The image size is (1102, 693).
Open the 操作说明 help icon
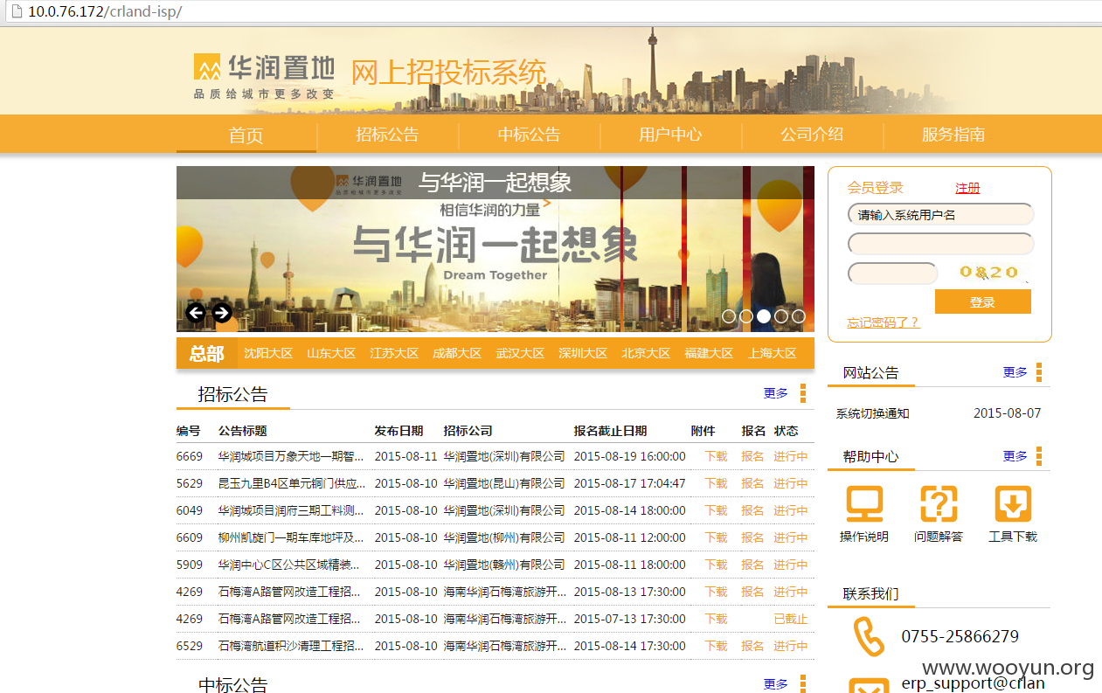coord(864,504)
